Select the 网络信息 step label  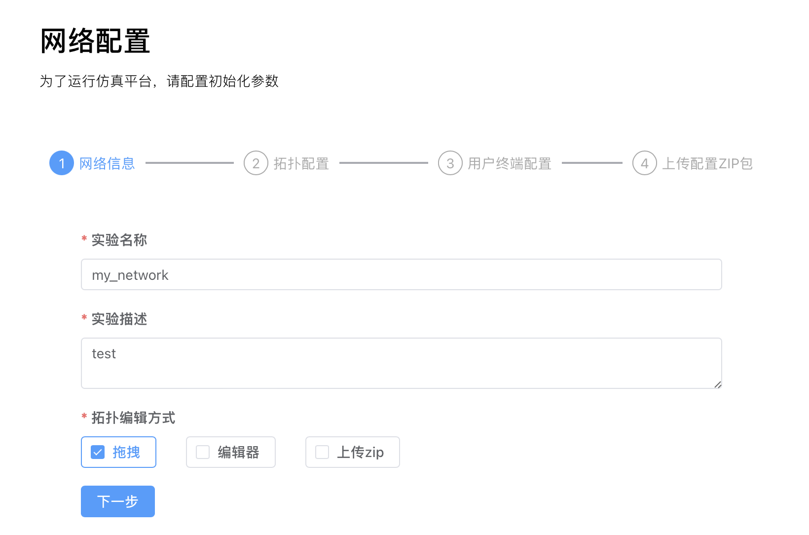click(x=107, y=163)
